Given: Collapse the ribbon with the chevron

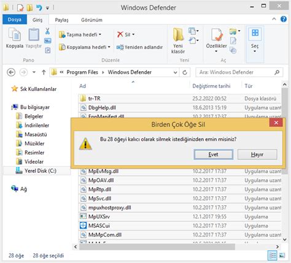Looking at the screenshot, I should pyautogui.click(x=274, y=19).
